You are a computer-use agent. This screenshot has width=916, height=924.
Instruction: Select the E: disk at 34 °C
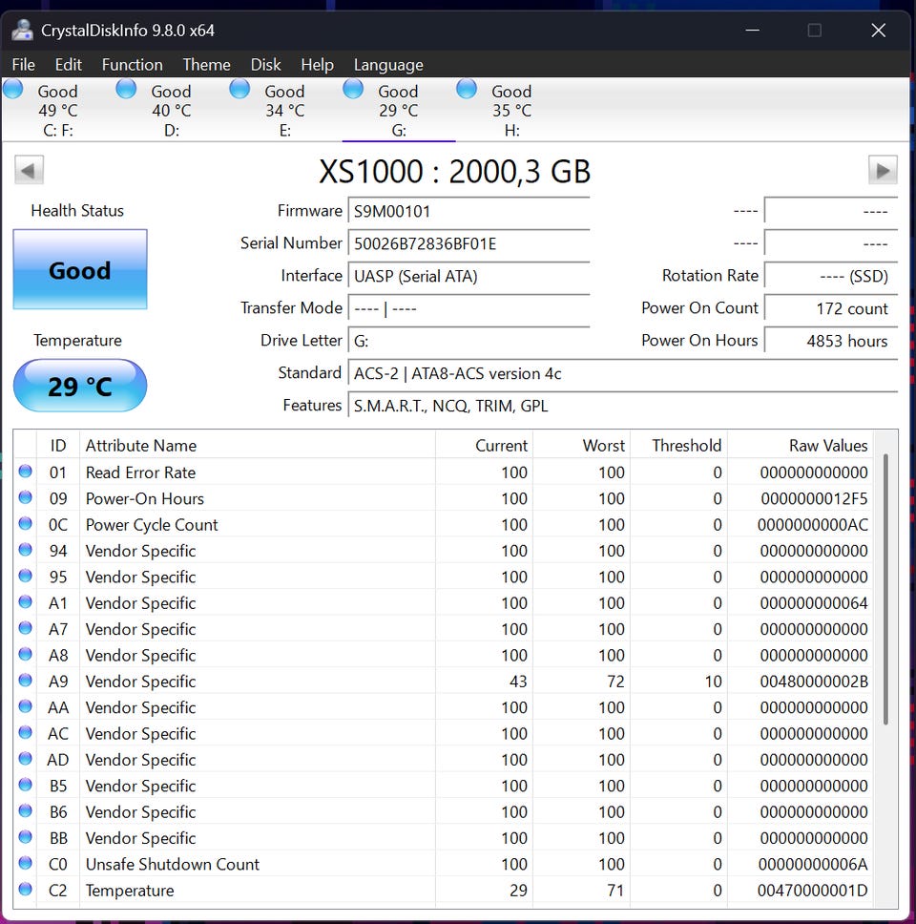284,110
